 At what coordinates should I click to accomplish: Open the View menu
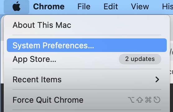140,6
